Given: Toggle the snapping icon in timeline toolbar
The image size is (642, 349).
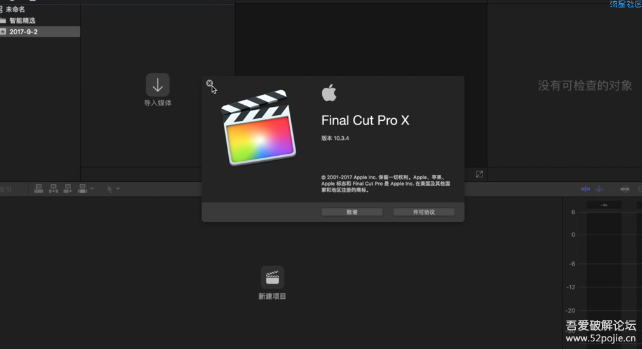Looking at the screenshot, I should tap(625, 189).
